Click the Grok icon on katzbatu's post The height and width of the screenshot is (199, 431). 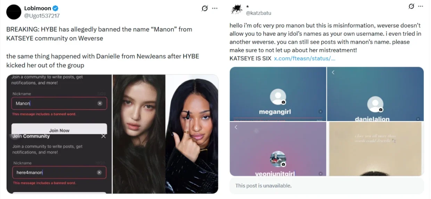click(x=411, y=6)
